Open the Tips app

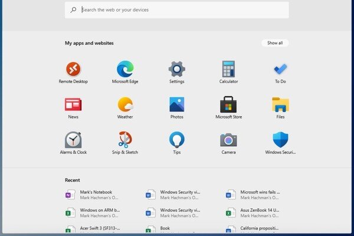(x=177, y=143)
